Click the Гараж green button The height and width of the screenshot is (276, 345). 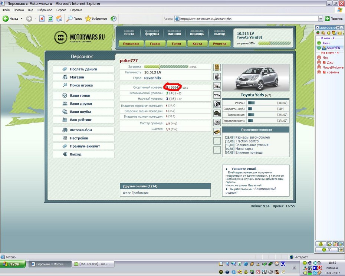[155, 43]
